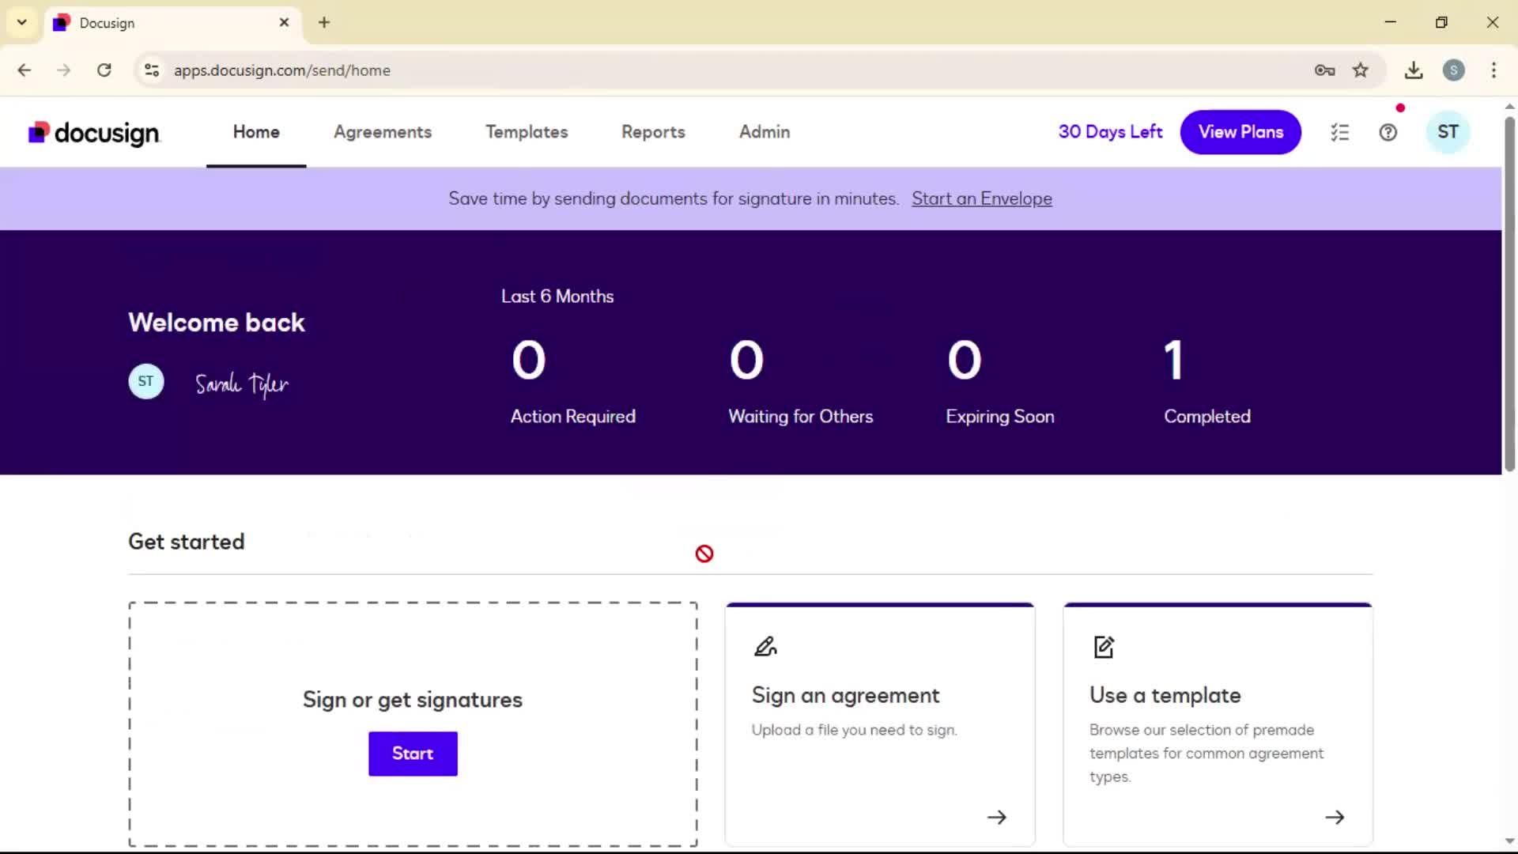This screenshot has width=1518, height=854.
Task: View site information icon in address bar
Action: click(152, 70)
